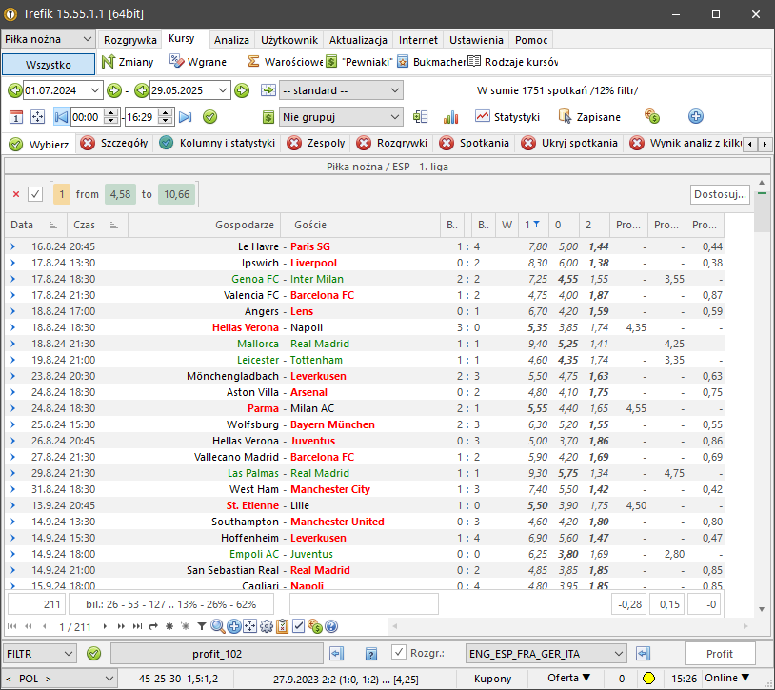The height and width of the screenshot is (690, 775).
Task: Expand the 'Nie grupuj' grouping dropdown
Action: (342, 117)
